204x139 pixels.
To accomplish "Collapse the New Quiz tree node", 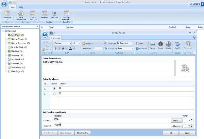I will (2, 31).
